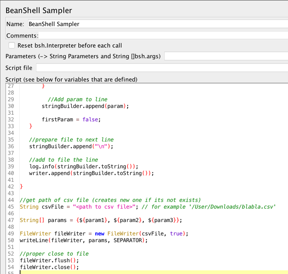Viewport: 288px width, 274px height.
Task: Click the log.info line in script
Action: pyautogui.click(x=83, y=166)
